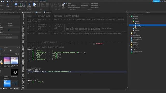Image resolution: width=166 pixels, height=93 pixels.
Task: Toggle the enabled checkbox in Properties
Action: [9, 30]
